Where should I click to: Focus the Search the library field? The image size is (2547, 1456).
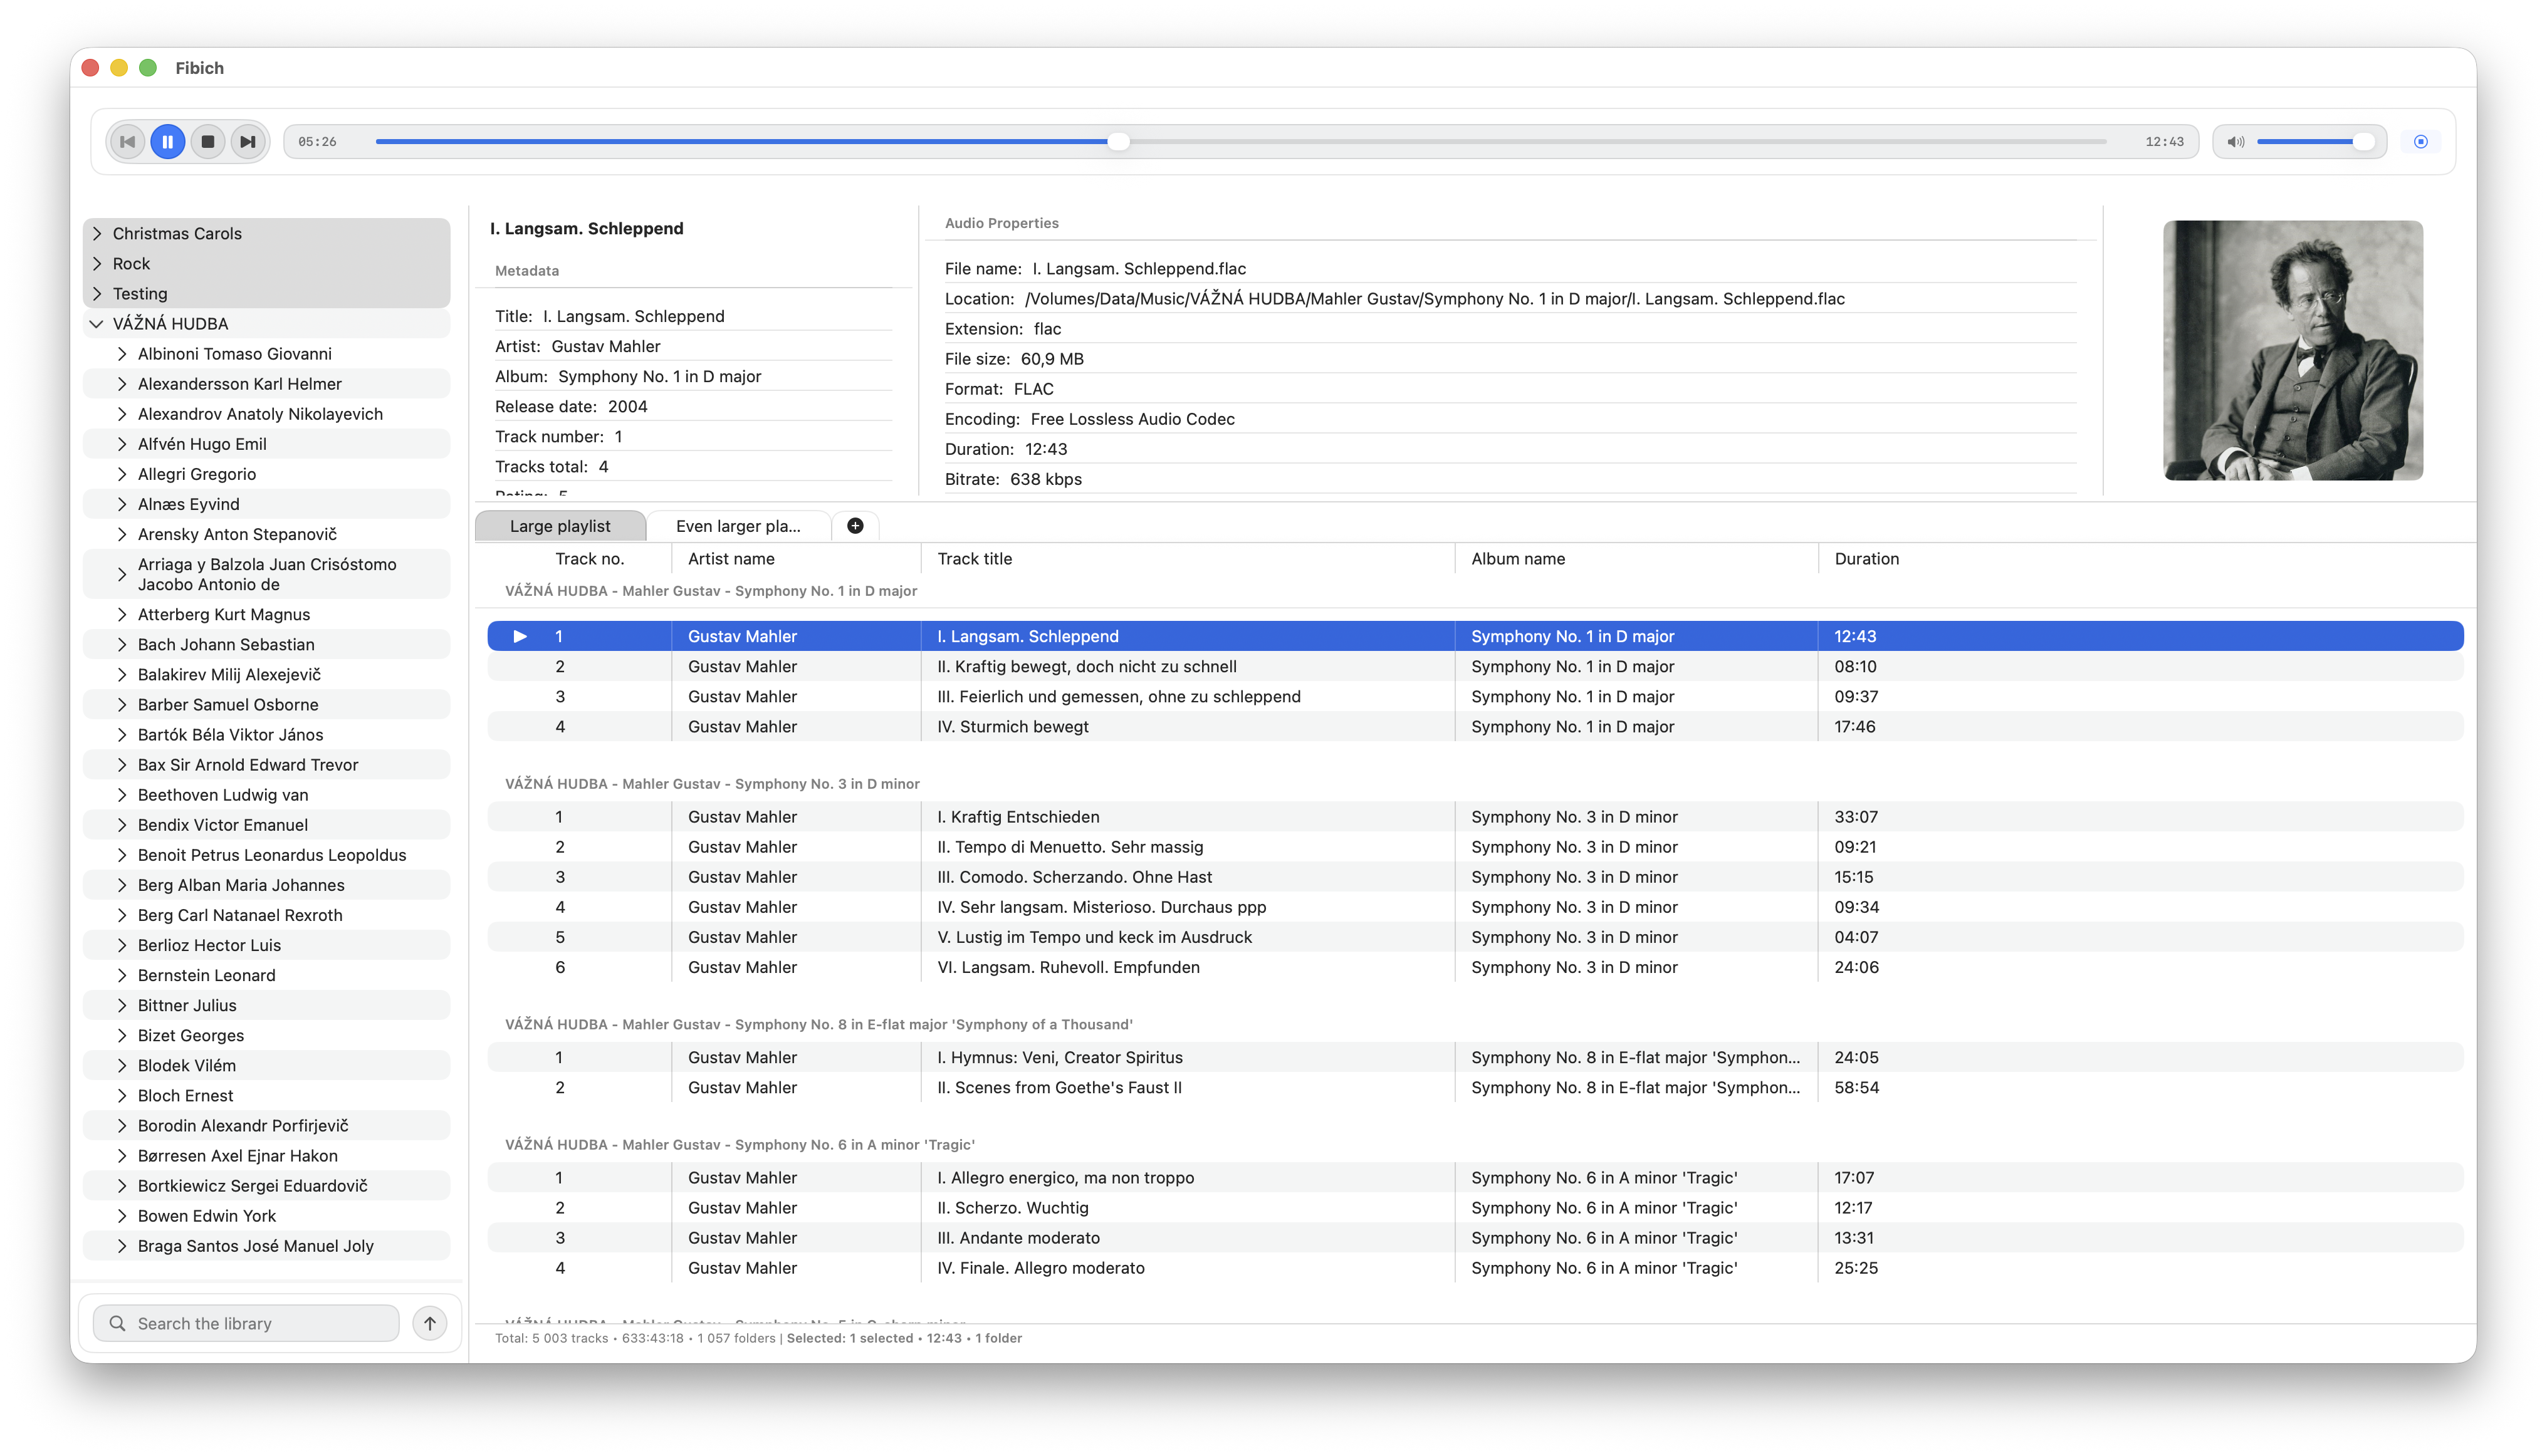click(246, 1323)
